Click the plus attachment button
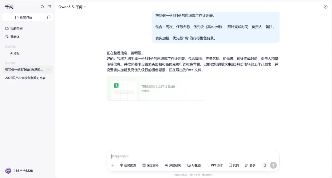 [x=113, y=165]
